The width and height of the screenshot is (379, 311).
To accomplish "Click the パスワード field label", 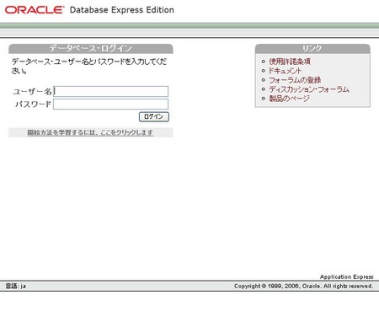I will pyautogui.click(x=33, y=105).
